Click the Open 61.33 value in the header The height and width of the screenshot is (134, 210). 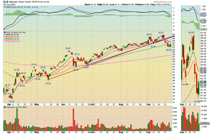(91, 4)
